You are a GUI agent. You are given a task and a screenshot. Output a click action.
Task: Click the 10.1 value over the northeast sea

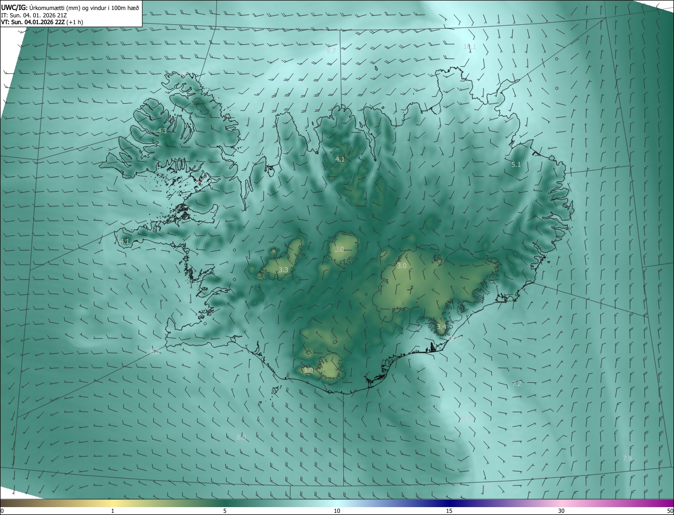[470, 47]
